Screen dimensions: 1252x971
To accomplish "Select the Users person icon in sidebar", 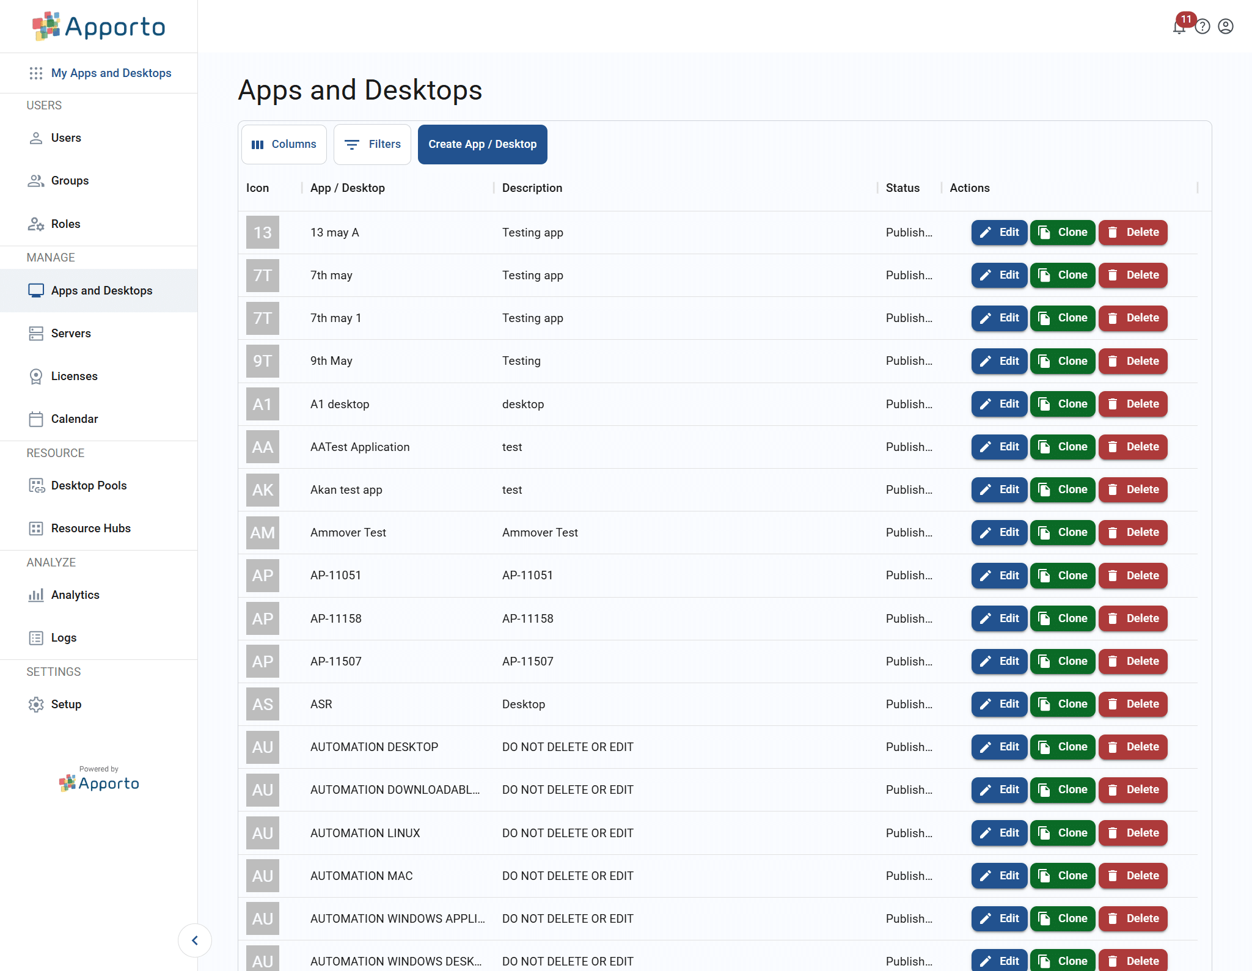I will (35, 137).
